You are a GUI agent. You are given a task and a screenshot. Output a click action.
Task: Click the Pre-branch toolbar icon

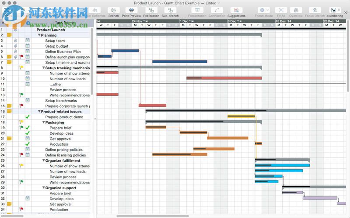click(x=151, y=10)
